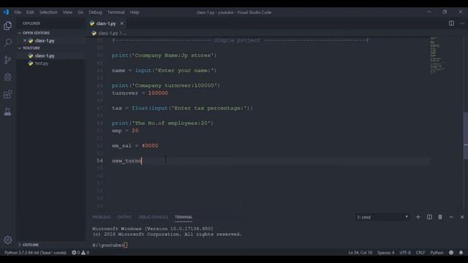Viewport: 468px width, 263px height.
Task: Expand the Outline section
Action: [31, 245]
